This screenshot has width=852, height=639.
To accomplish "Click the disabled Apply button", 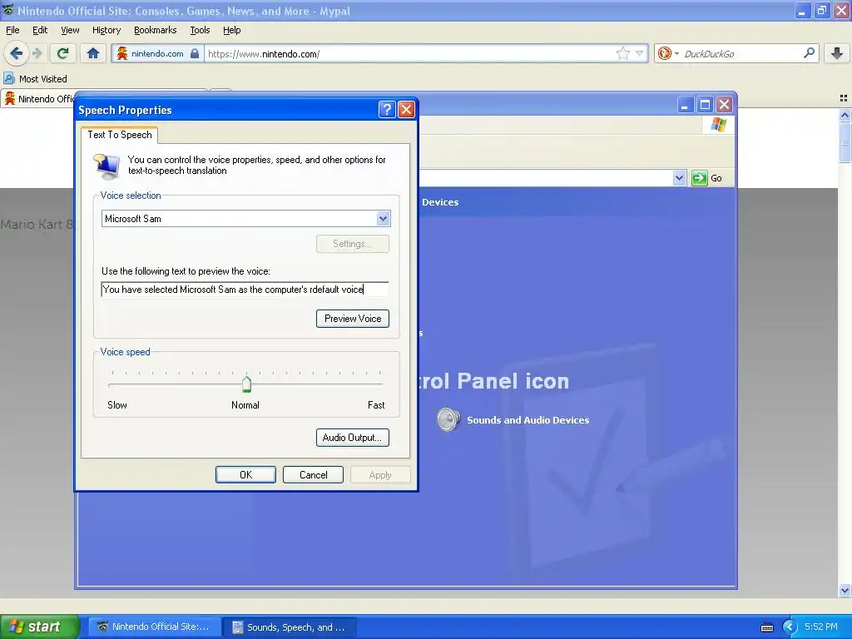I will pyautogui.click(x=380, y=474).
